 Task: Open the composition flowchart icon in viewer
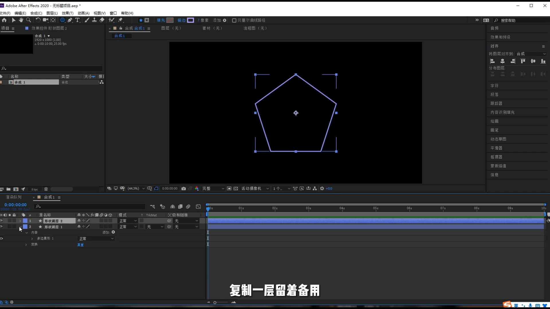(x=315, y=189)
